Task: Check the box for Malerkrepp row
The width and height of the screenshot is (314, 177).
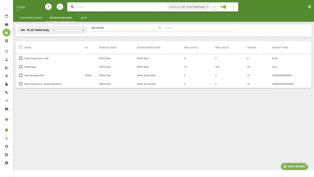Action: [20, 67]
